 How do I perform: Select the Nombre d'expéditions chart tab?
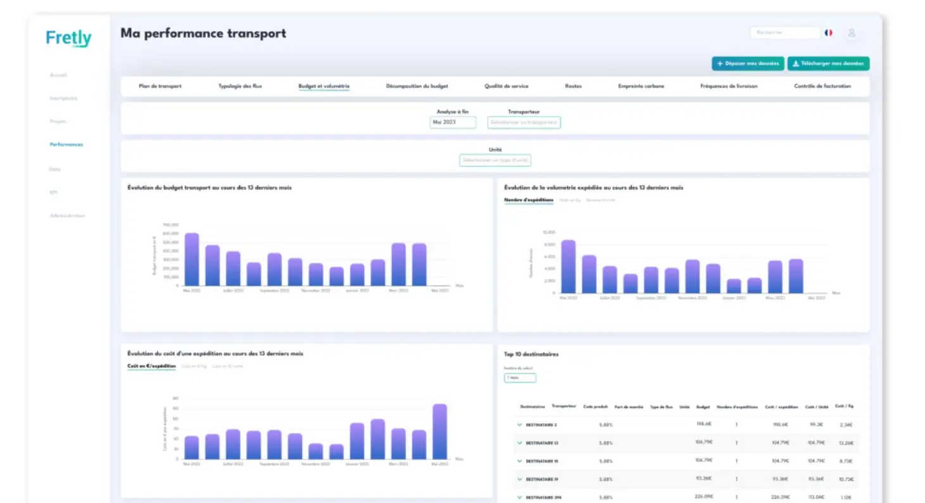click(x=528, y=200)
